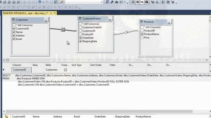Open the Activity Monitor icon
The width and height of the screenshot is (211, 118).
tap(56, 2)
